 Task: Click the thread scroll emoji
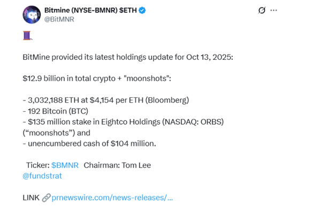coord(27,36)
